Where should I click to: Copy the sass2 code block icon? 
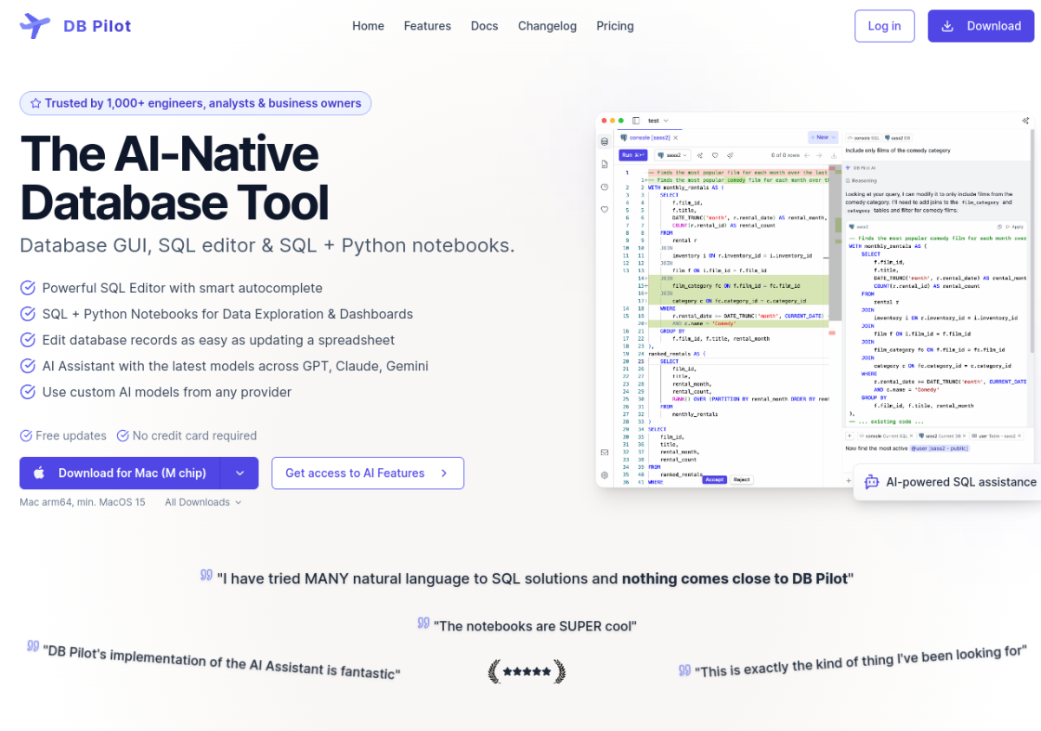point(999,227)
